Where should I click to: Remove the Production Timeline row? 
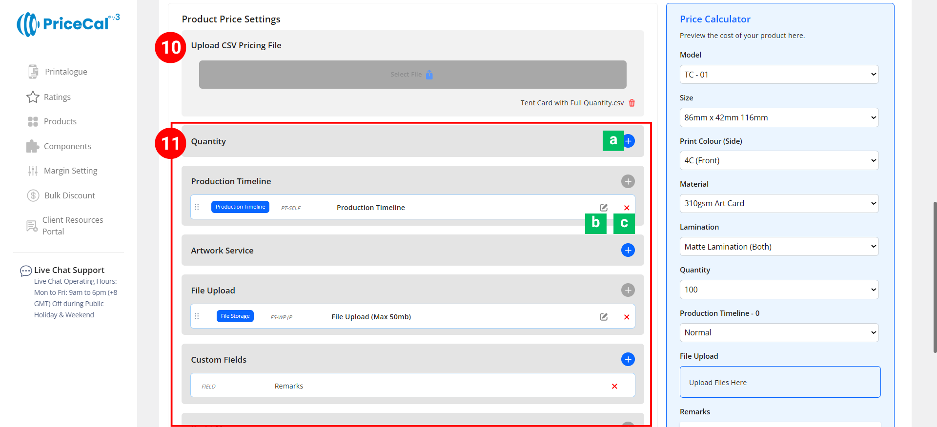[627, 208]
